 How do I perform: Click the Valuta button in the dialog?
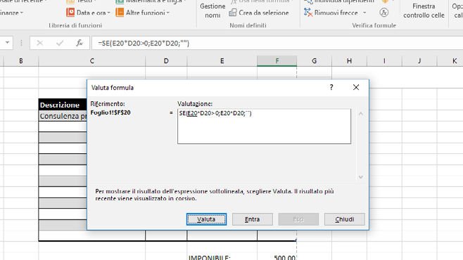206,219
